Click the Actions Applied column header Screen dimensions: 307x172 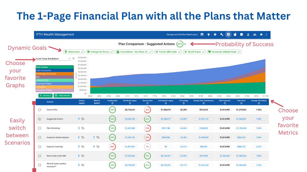[x=82, y=102]
